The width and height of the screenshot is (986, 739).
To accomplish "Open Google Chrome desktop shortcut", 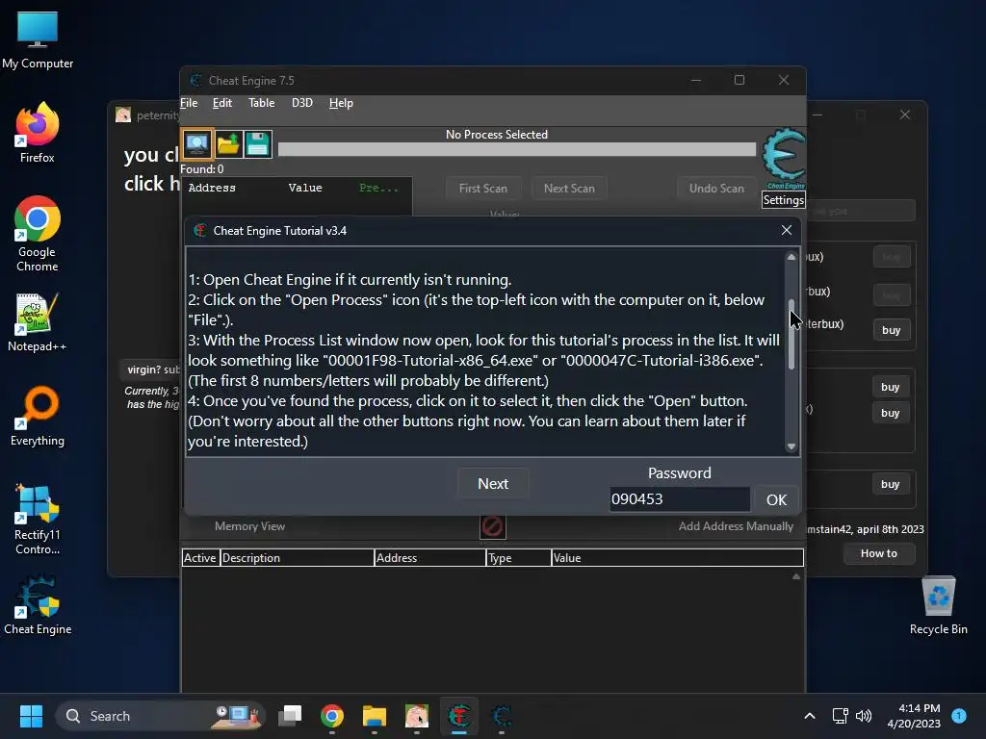I will tap(38, 234).
